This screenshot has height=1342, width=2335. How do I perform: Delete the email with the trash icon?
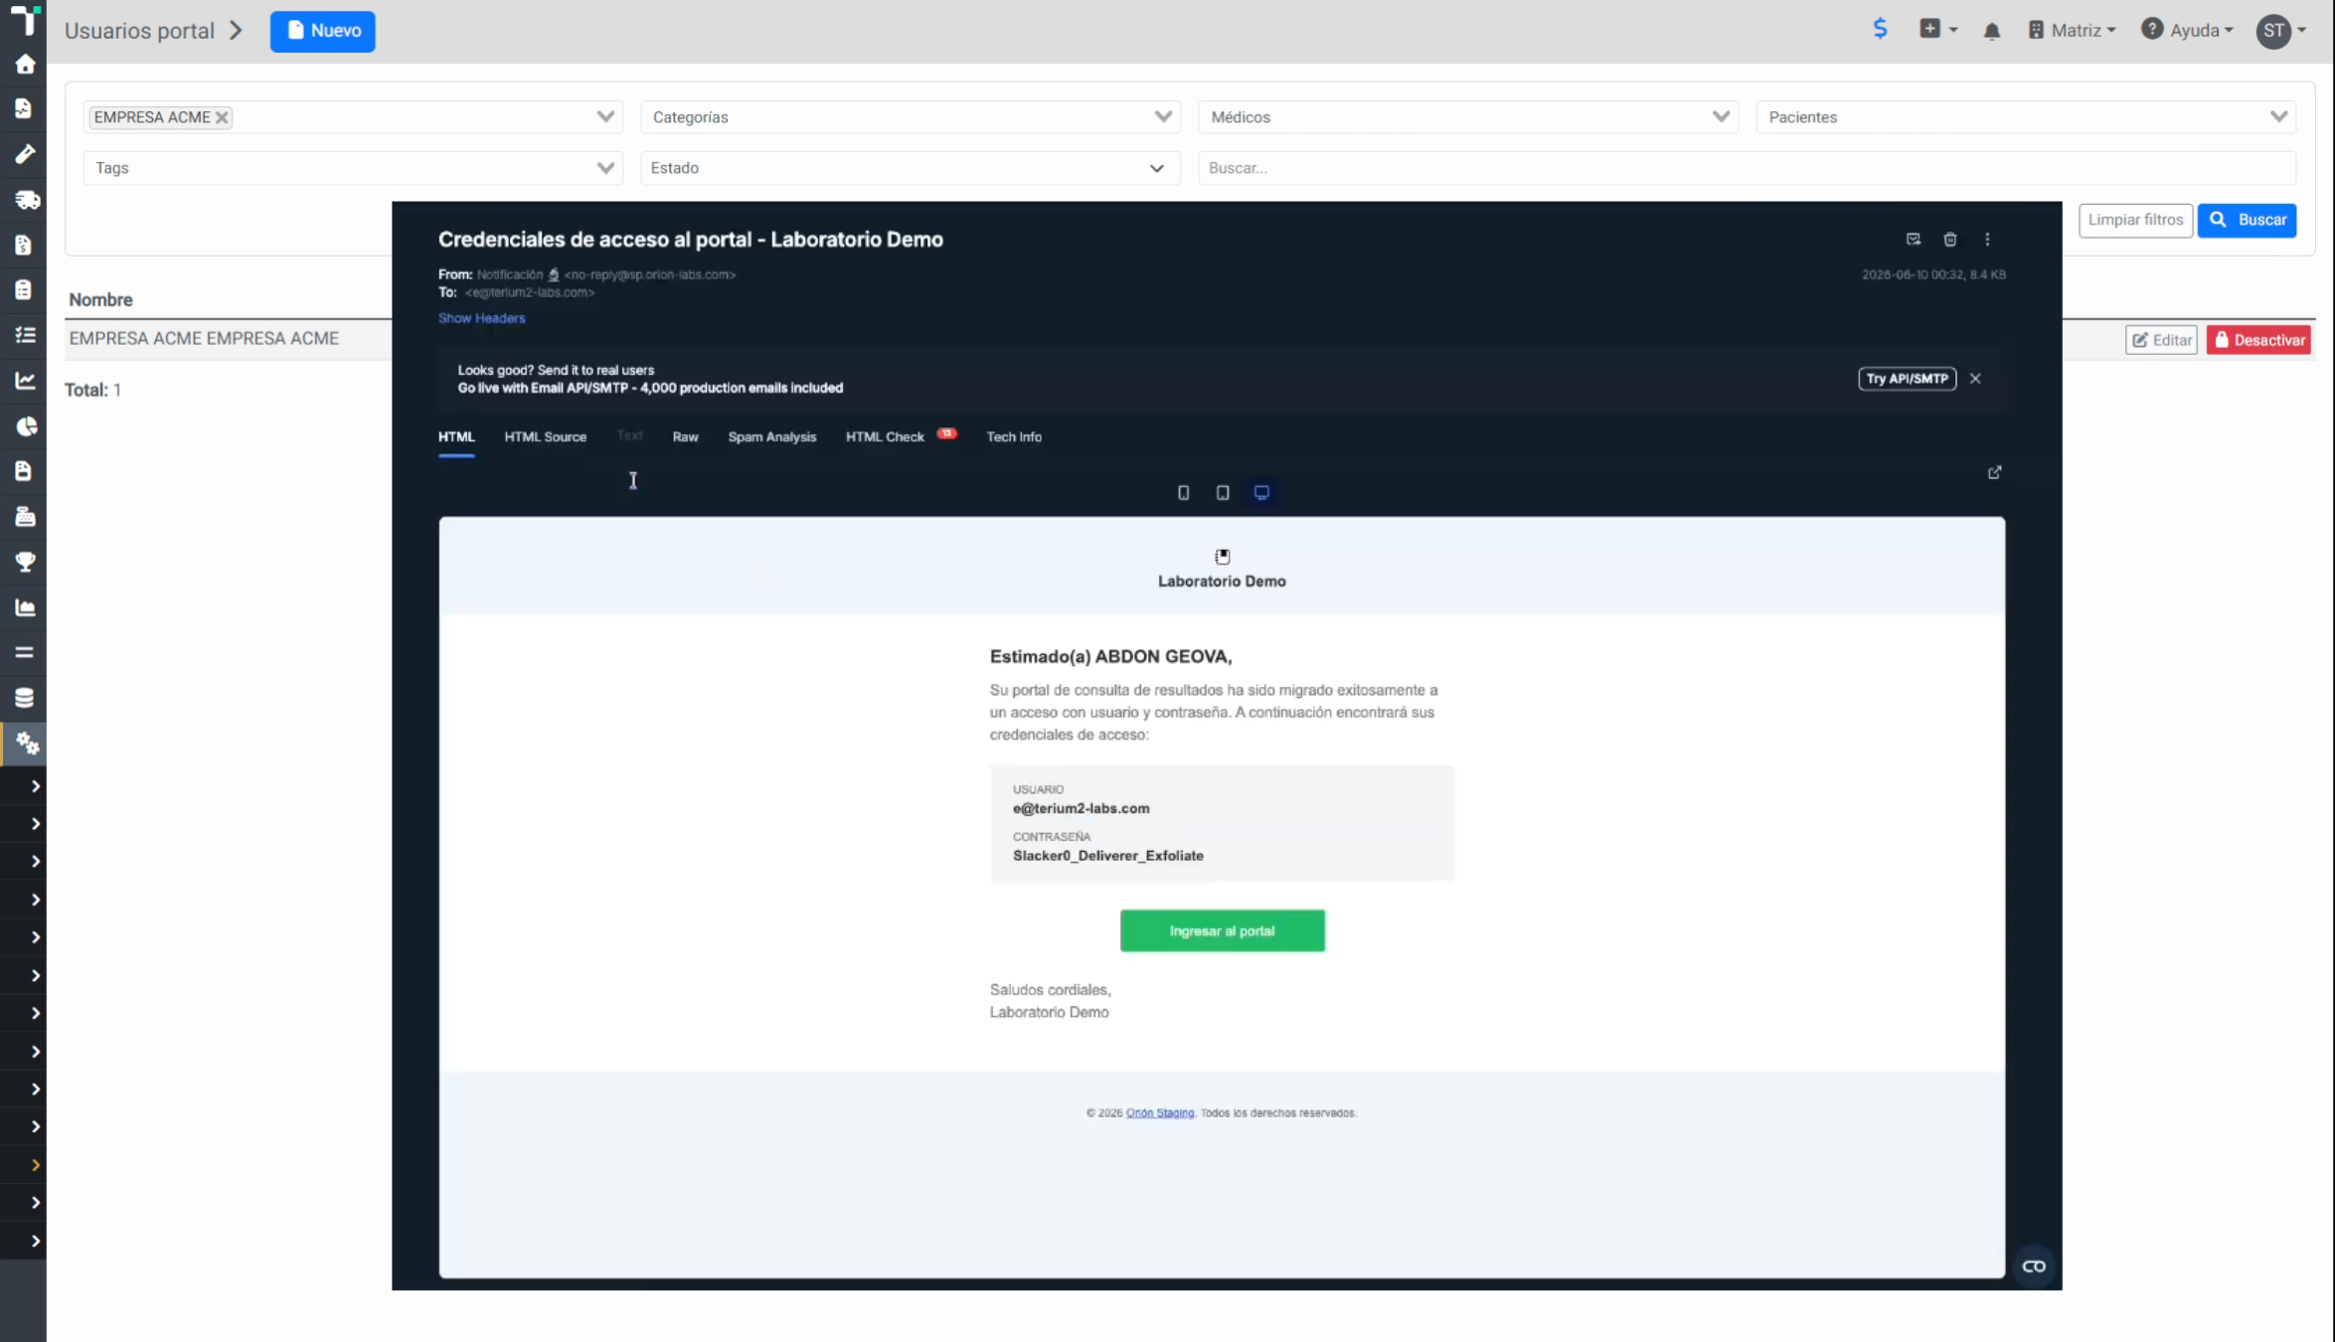point(1950,240)
